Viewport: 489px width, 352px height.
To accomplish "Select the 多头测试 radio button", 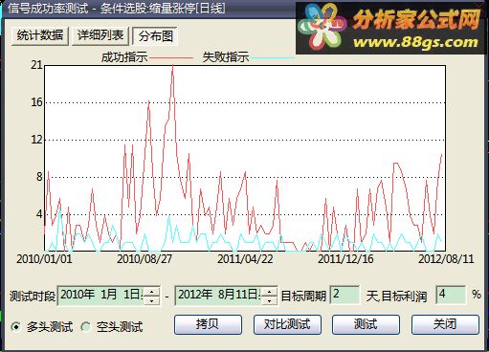I will point(16,327).
